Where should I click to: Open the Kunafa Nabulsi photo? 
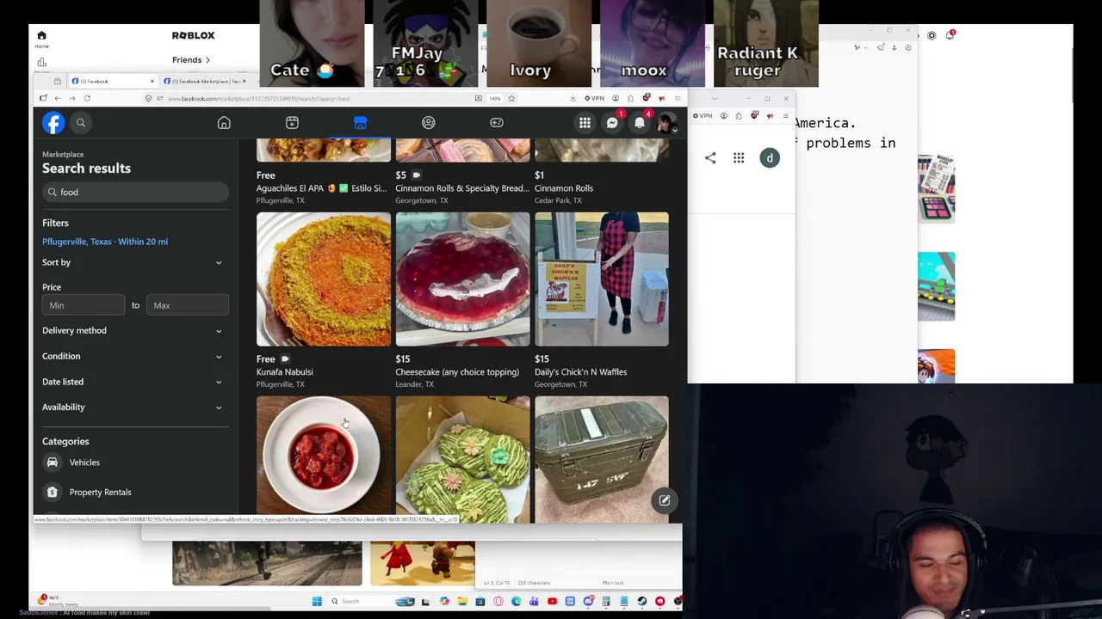pos(324,279)
